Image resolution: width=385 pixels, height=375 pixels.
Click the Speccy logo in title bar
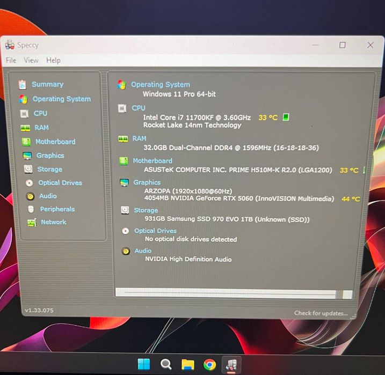point(10,45)
